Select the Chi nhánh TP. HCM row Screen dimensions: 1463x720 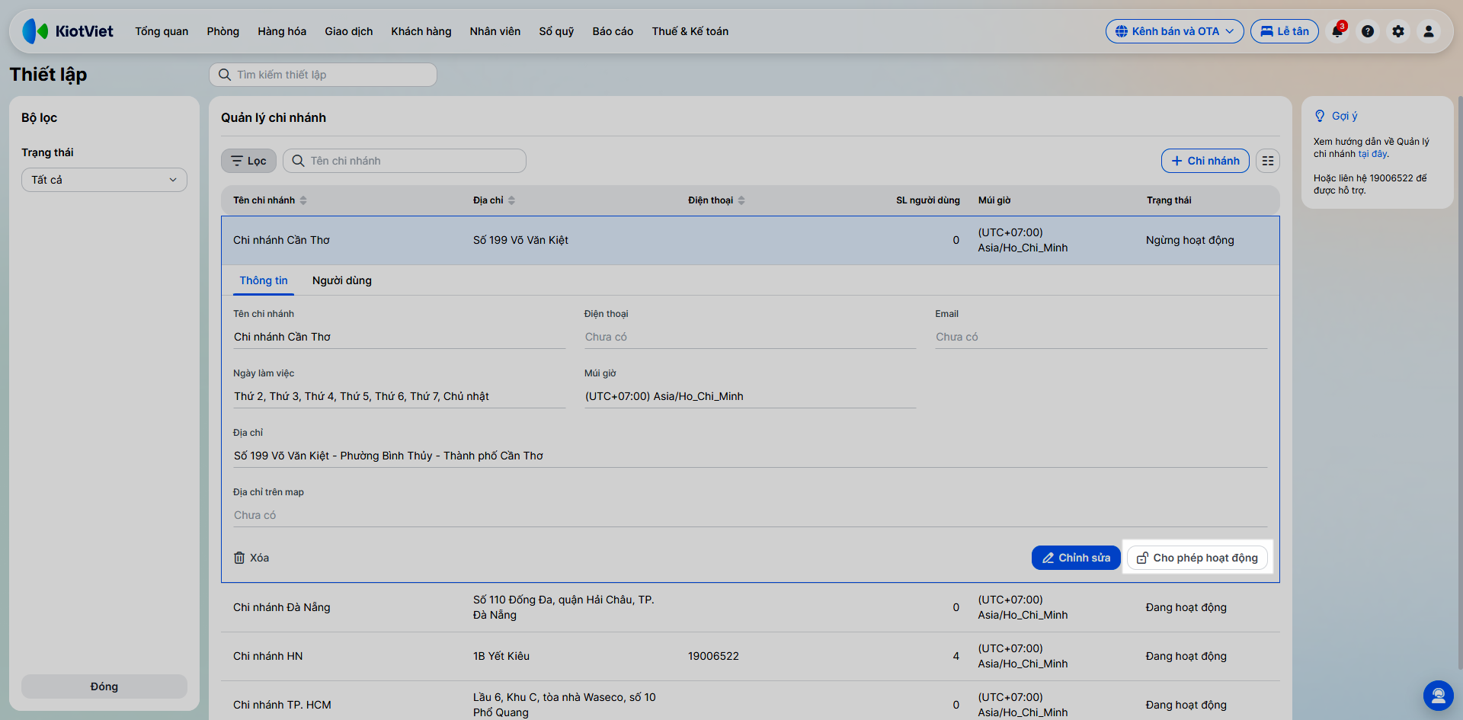751,701
